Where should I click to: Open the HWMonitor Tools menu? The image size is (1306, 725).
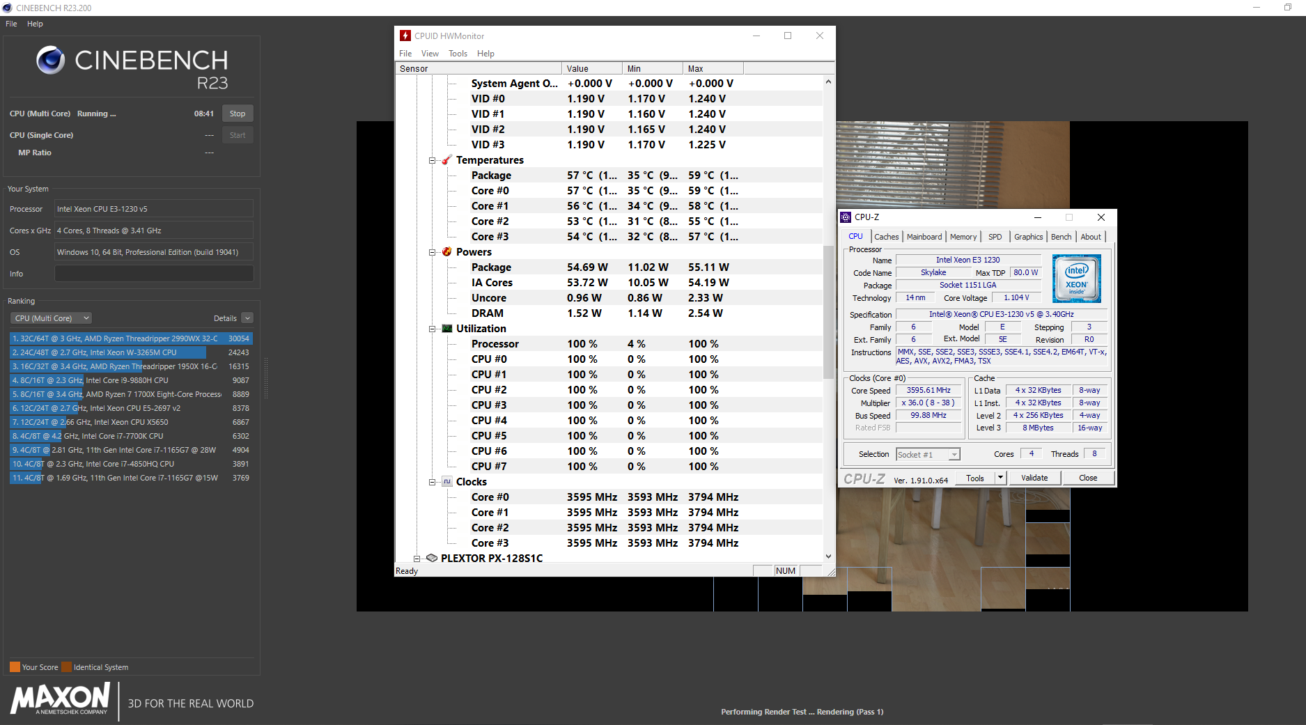pyautogui.click(x=458, y=54)
